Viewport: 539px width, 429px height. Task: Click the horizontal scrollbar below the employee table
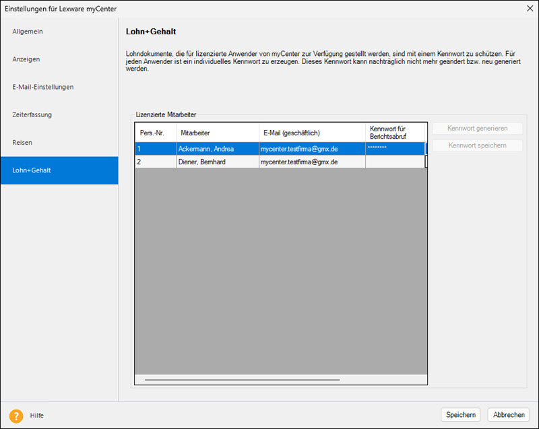[243, 380]
